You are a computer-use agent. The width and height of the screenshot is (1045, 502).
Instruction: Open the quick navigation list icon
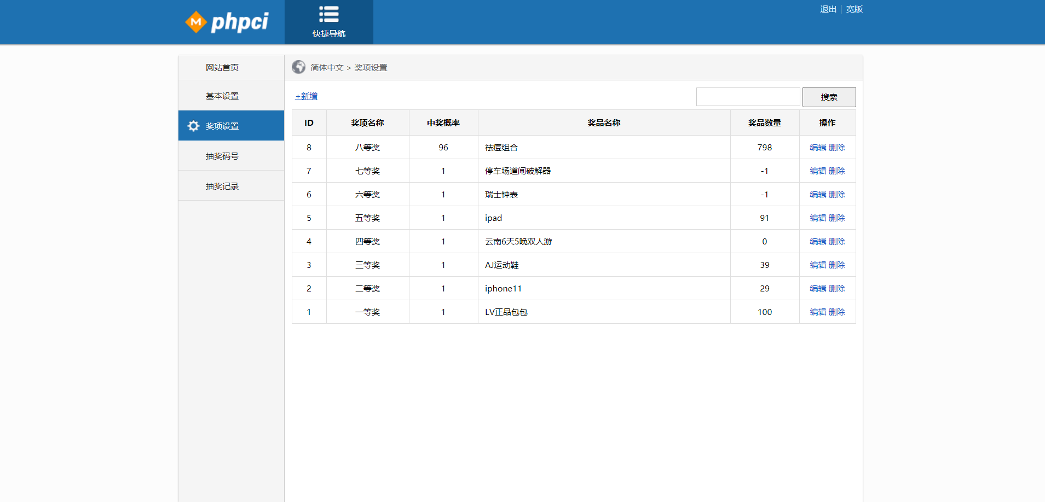click(x=329, y=14)
